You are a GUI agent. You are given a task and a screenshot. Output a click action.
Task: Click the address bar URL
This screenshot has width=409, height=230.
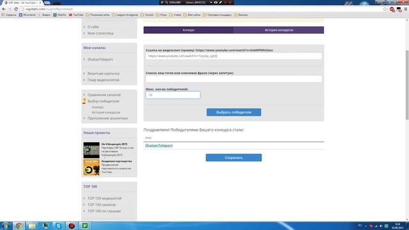point(49,9)
